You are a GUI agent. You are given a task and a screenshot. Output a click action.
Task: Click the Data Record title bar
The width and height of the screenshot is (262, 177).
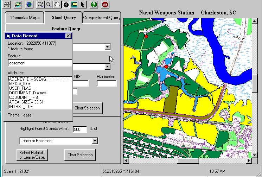38,36
